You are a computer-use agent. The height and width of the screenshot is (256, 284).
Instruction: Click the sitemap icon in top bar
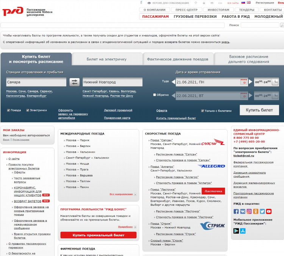click(x=196, y=3)
